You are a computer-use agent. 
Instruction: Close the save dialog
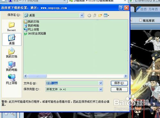[126, 8]
